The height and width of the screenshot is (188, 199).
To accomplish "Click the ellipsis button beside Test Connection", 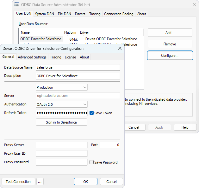I will pos(40,182).
